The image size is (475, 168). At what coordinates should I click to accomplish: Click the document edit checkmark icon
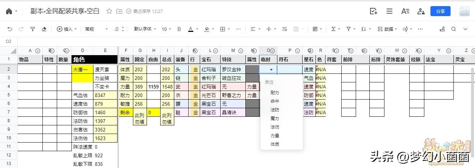pyautogui.click(x=374, y=11)
